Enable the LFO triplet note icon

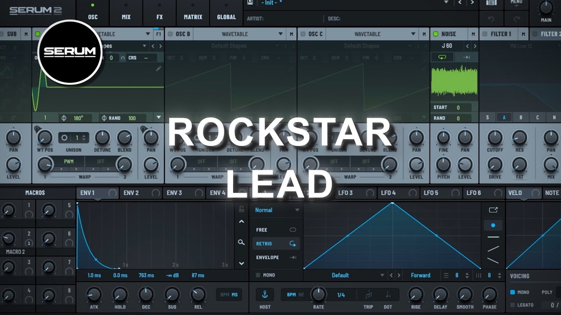(369, 294)
